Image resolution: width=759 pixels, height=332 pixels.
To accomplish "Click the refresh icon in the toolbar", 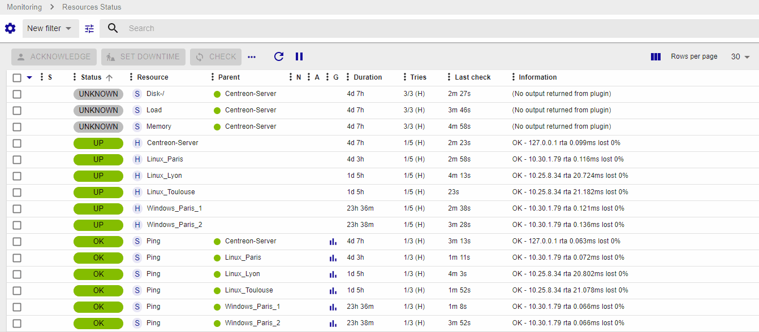I will (x=278, y=56).
